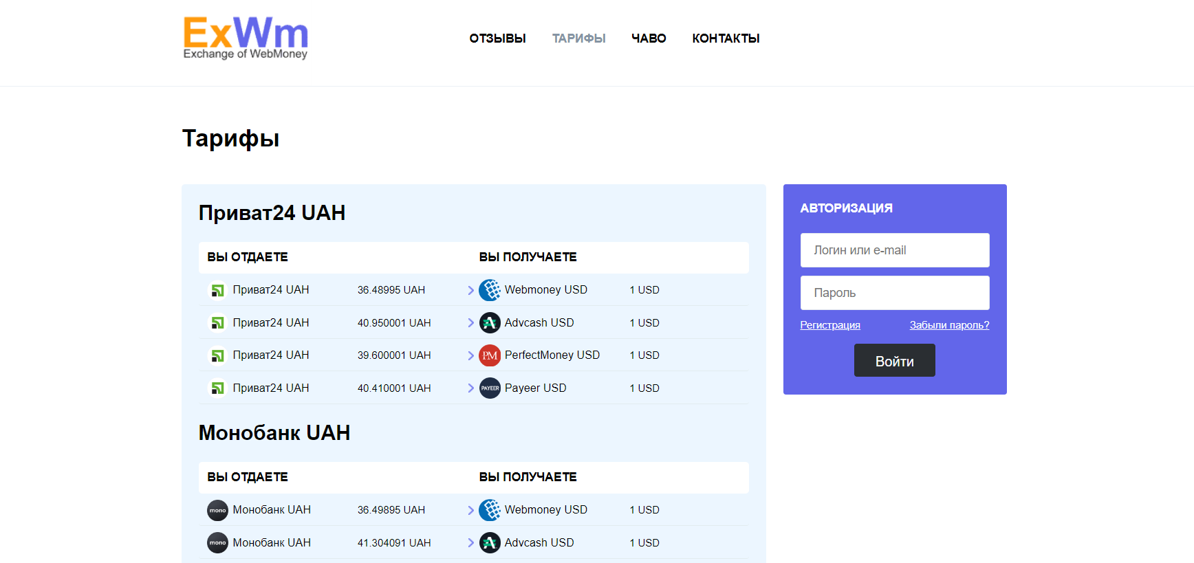Click Приват24 icon in the 40.950001 UAH row
This screenshot has height=563, width=1194.
[x=217, y=322]
